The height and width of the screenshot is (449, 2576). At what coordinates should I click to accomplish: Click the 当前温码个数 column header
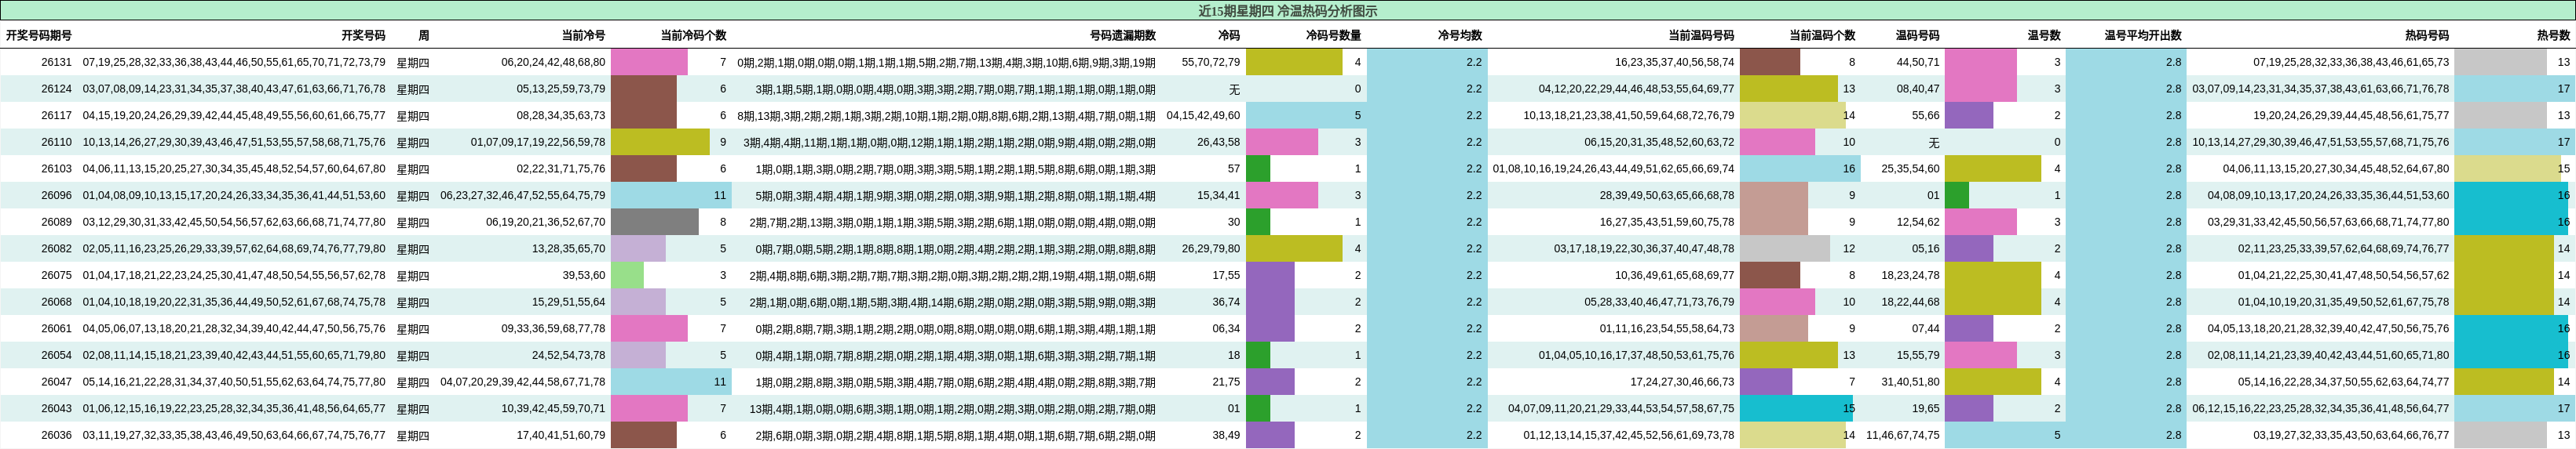[x=1822, y=35]
